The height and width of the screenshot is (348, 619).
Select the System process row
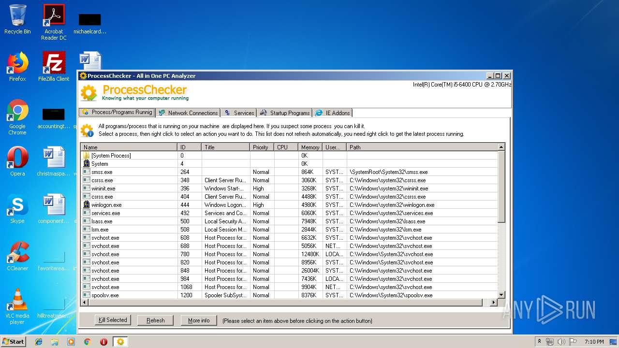(289, 164)
